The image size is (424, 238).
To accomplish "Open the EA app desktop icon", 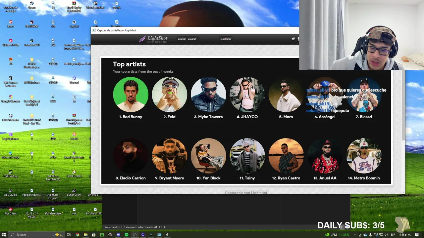I will [11, 61].
